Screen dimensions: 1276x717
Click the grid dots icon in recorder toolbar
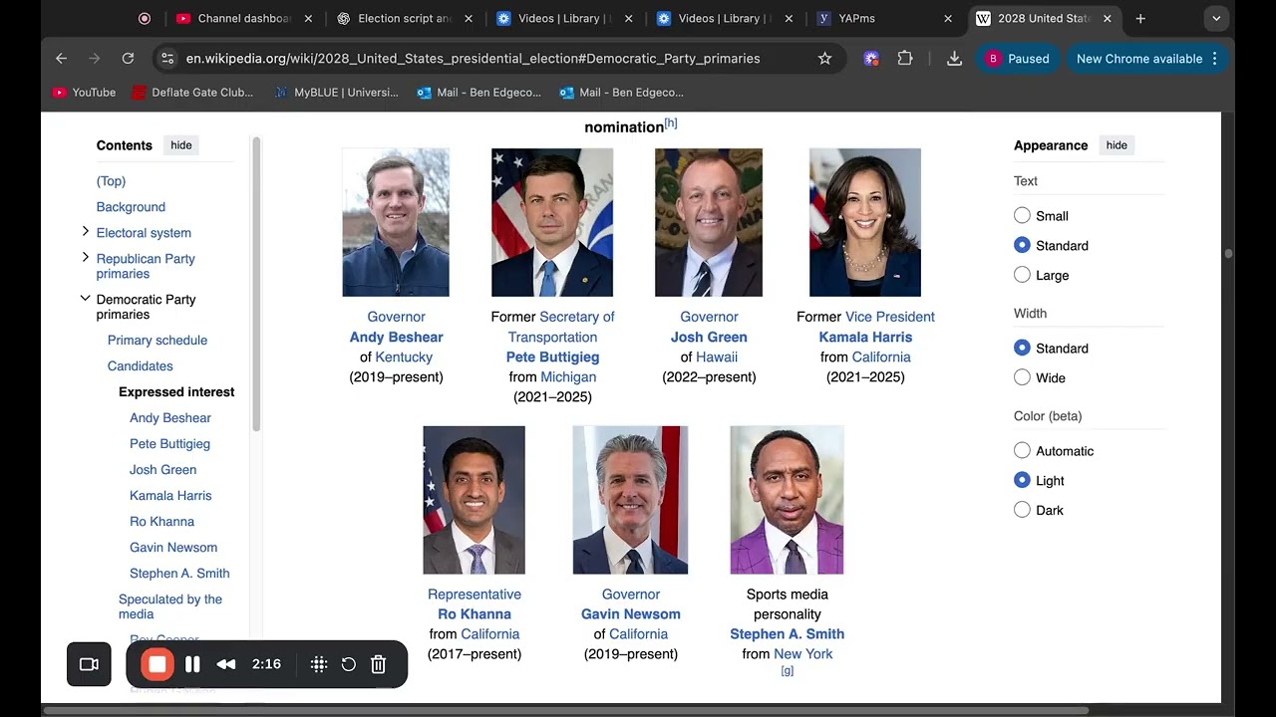(319, 664)
